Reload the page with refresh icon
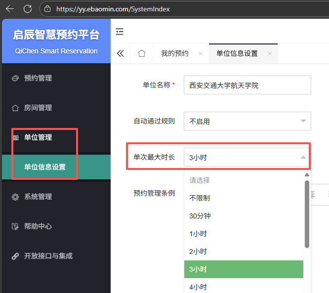This screenshot has width=329, height=293. 28,8
